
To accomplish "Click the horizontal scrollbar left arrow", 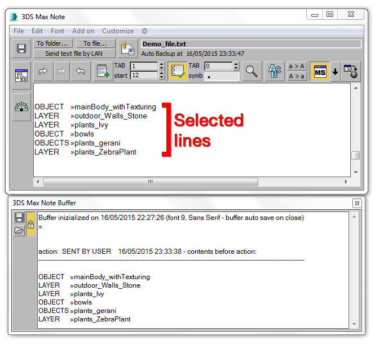I will pos(38,182).
